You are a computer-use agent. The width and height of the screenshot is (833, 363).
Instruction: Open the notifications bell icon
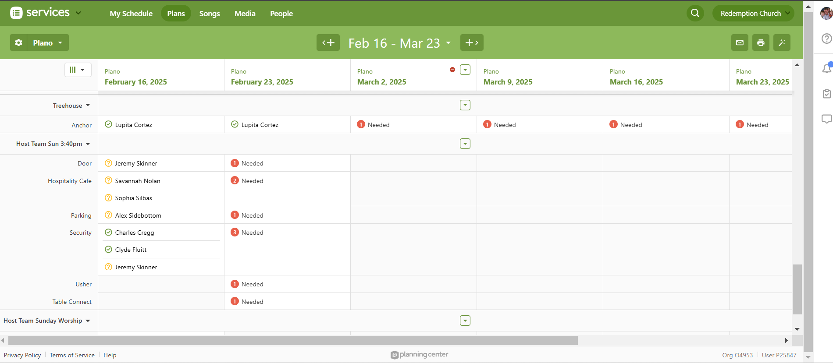click(826, 68)
